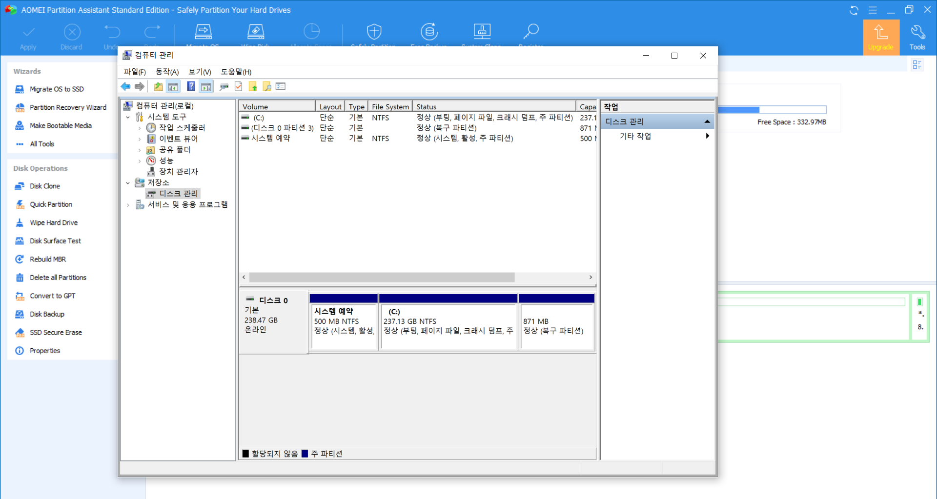
Task: Open Help via the blue question mark icon
Action: click(x=191, y=86)
